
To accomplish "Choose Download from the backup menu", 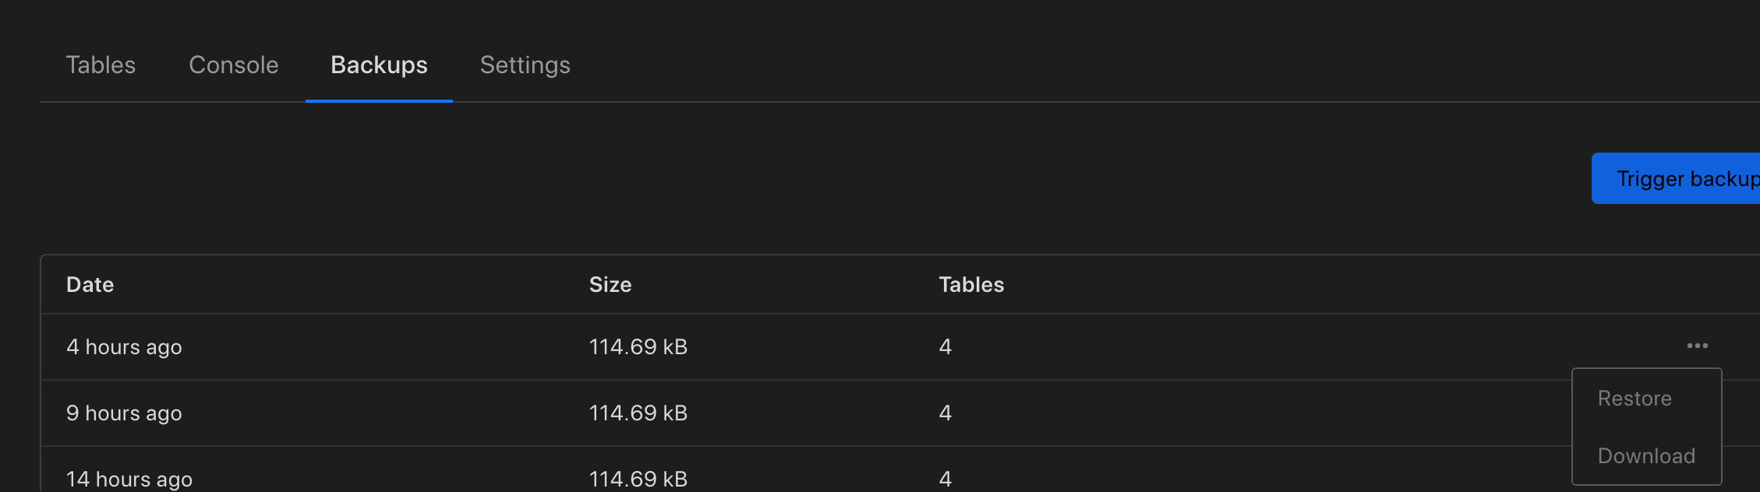I will coord(1646,456).
